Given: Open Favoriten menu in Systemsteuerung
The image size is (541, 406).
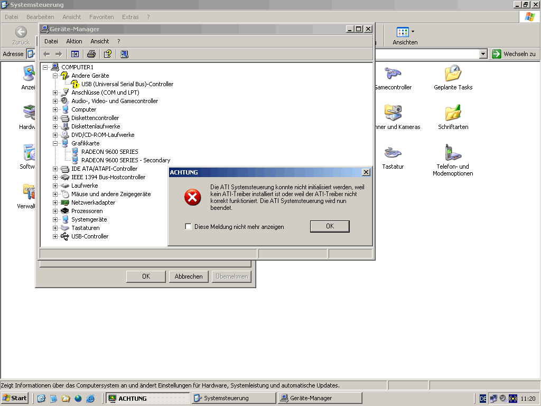Looking at the screenshot, I should point(101,17).
